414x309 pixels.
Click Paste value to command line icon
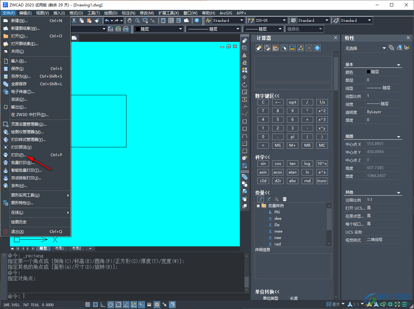coord(276,48)
